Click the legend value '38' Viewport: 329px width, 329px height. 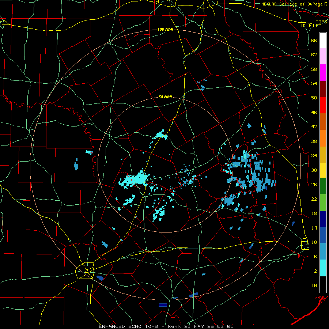(x=314, y=141)
